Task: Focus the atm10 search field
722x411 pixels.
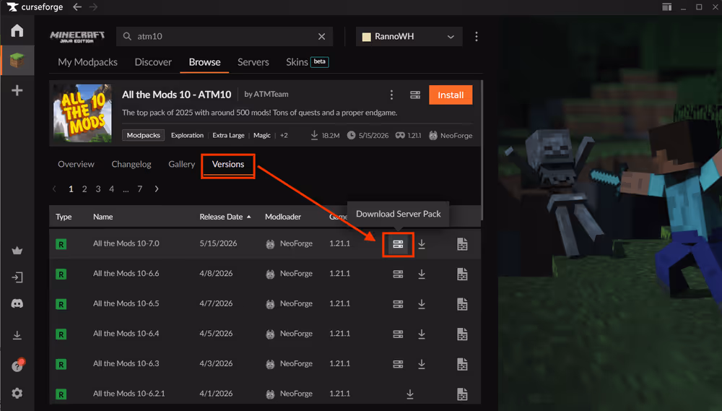Action: 225,36
